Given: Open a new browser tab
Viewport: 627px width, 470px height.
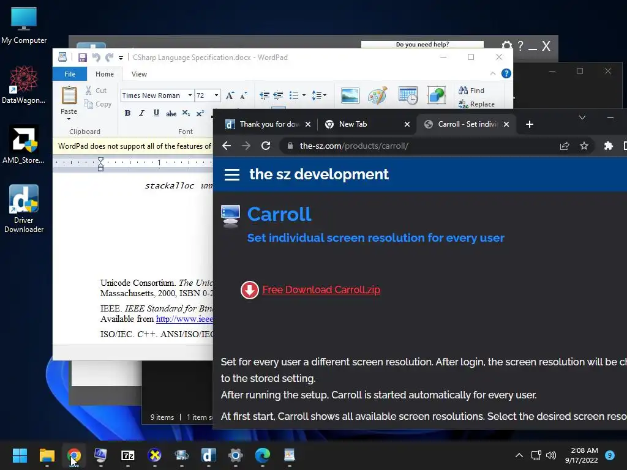Looking at the screenshot, I should (x=530, y=124).
